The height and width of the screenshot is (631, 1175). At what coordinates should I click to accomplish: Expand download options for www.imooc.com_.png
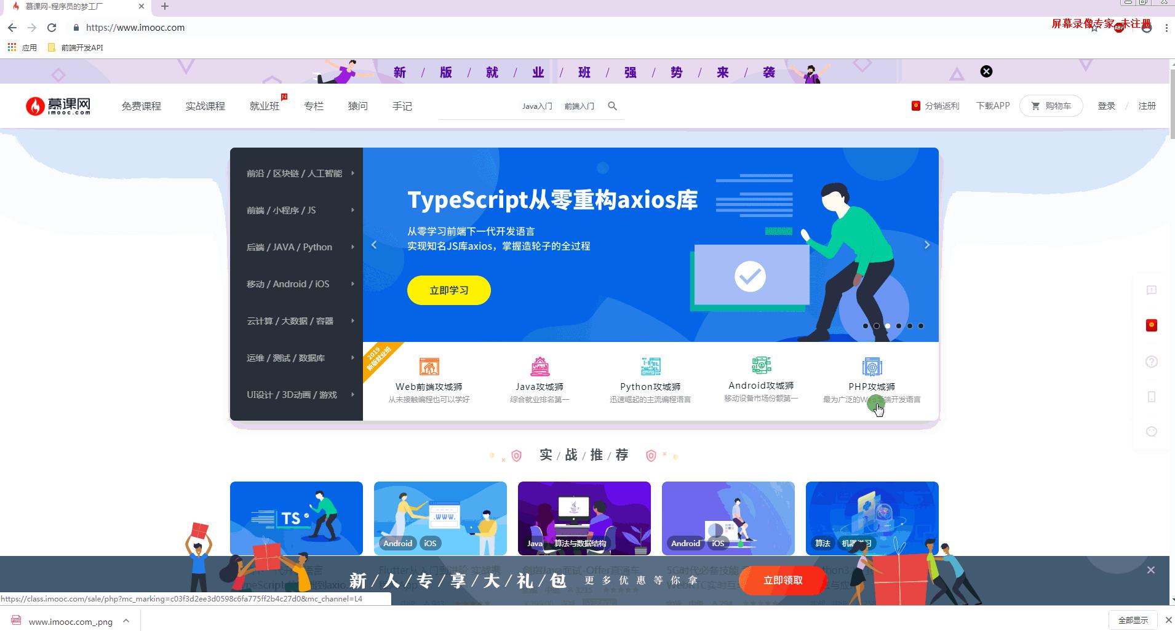(126, 621)
